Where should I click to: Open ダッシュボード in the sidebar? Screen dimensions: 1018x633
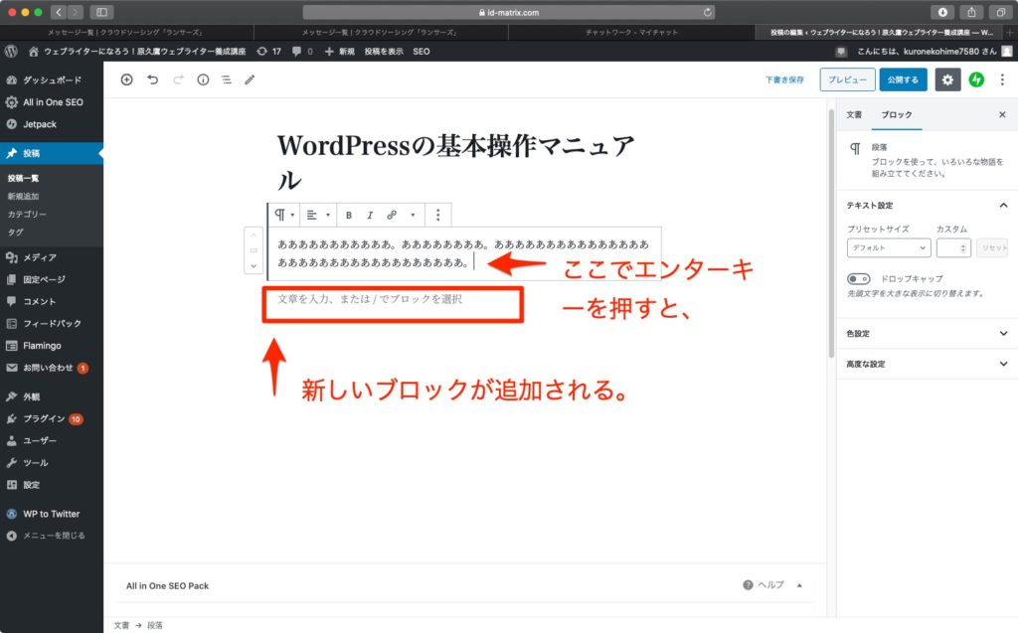pos(52,79)
